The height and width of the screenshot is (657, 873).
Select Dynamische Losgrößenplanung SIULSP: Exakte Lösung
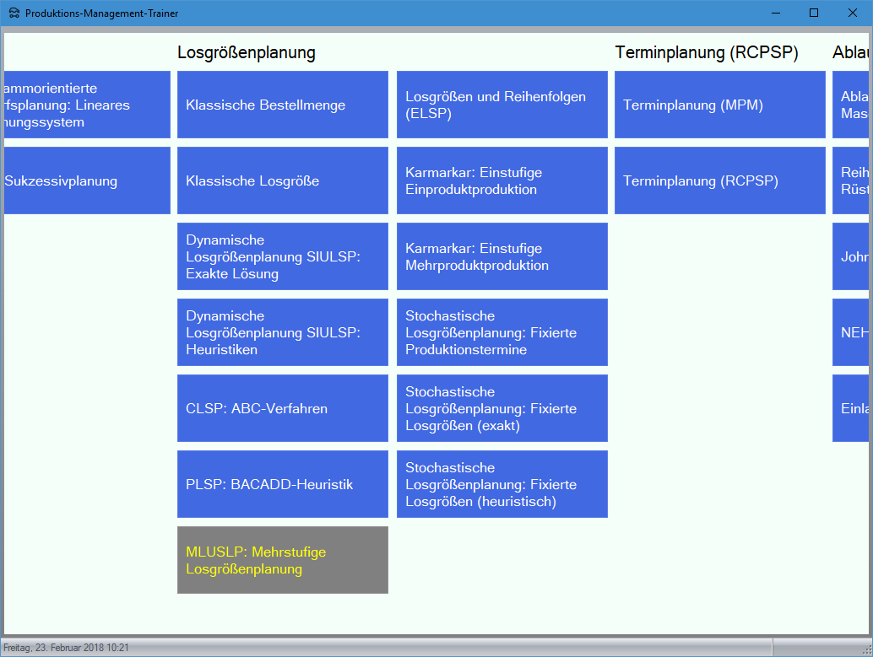pyautogui.click(x=282, y=256)
